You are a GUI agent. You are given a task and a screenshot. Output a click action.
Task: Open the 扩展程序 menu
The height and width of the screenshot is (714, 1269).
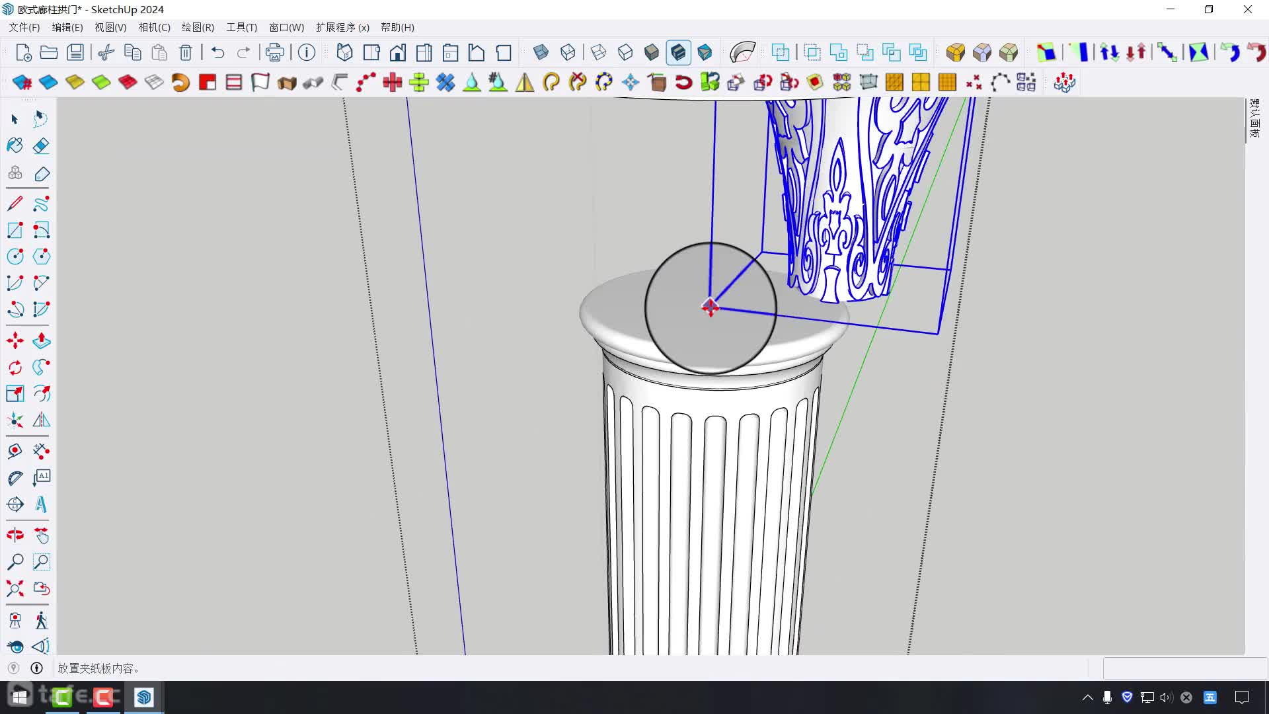coord(342,27)
